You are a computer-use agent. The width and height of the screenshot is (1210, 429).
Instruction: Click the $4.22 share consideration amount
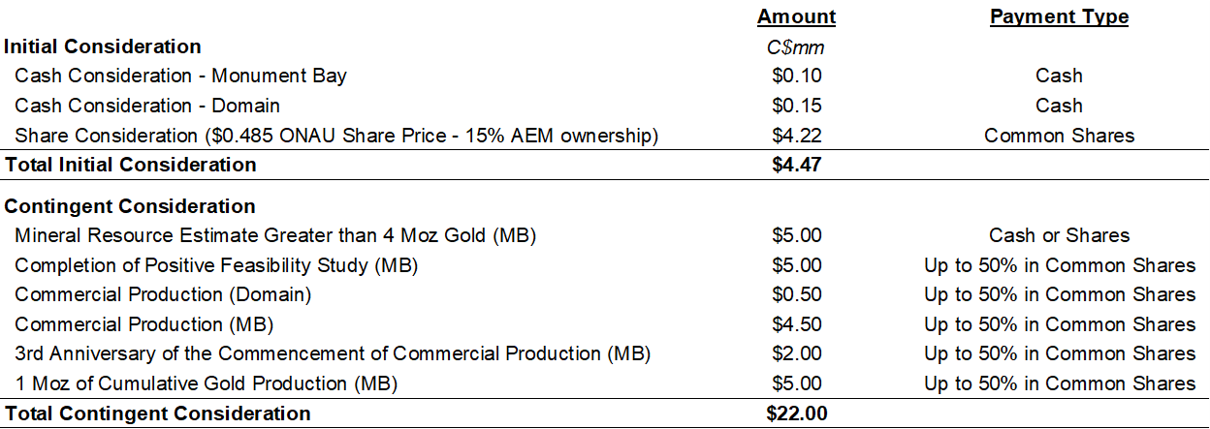coord(796,136)
